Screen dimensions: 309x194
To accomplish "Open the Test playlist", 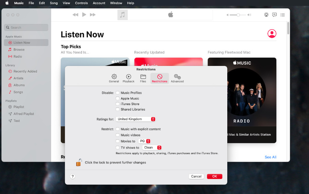I will 26,121.
